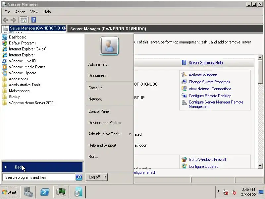
Task: Select Server Manager root tree node
Action: tap(37, 28)
